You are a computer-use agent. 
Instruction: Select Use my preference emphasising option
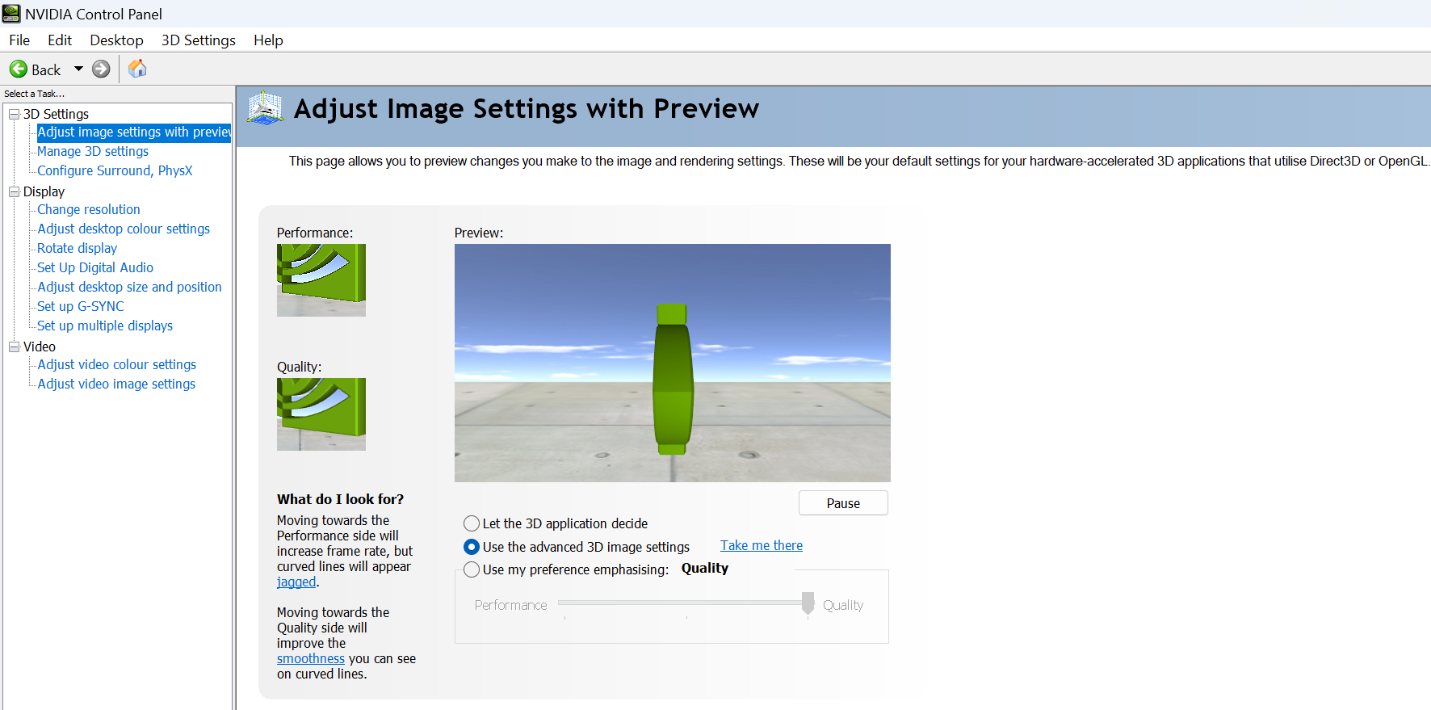[x=472, y=569]
